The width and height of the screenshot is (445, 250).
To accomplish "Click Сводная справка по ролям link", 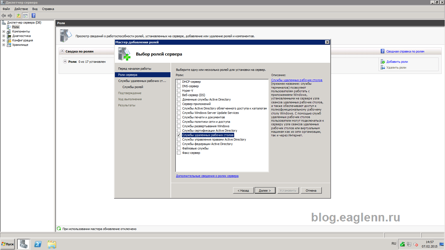I will coord(405,51).
